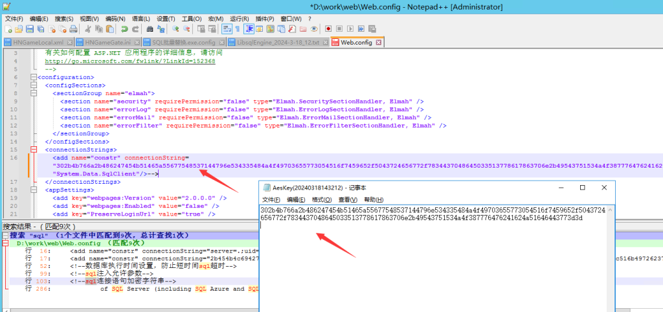Click the New file toolbar icon

[x=8, y=29]
